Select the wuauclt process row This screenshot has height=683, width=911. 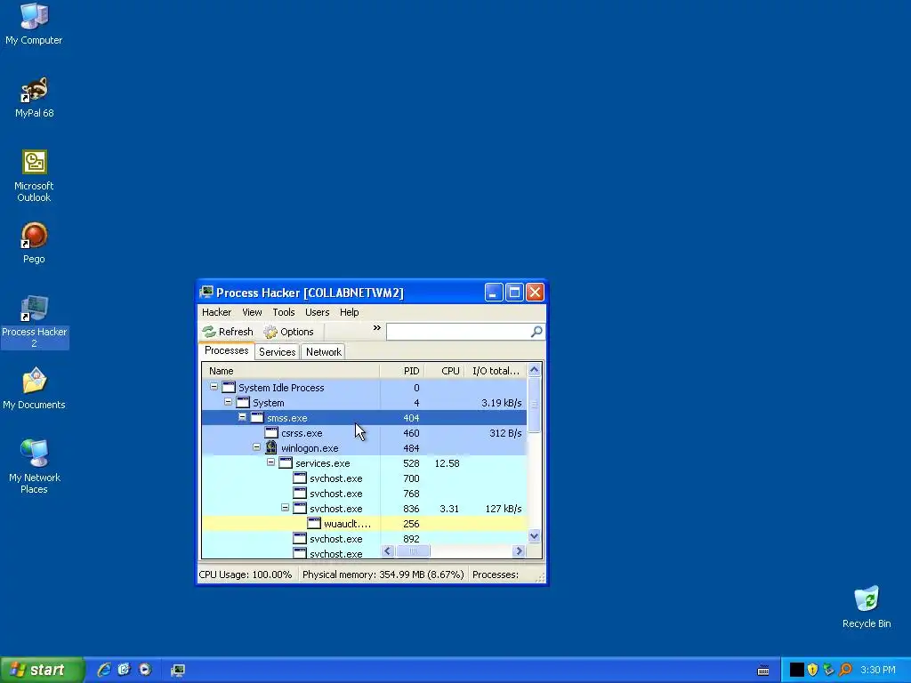click(x=364, y=523)
